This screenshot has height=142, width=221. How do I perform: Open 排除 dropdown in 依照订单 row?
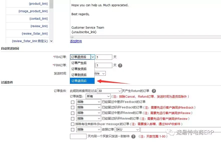pos(89,130)
